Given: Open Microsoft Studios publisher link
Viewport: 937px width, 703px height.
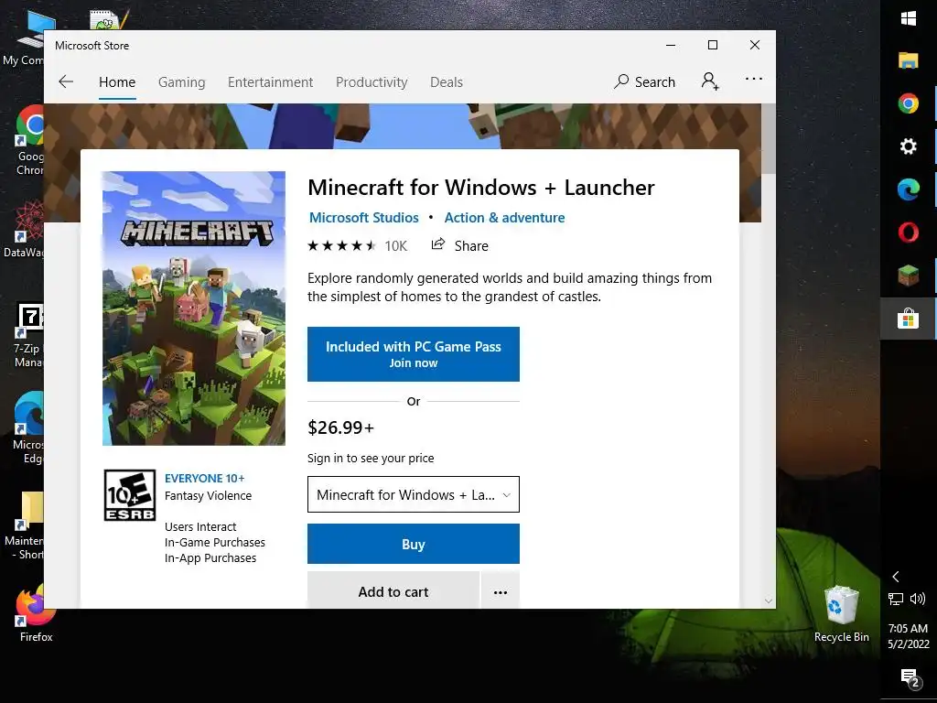Looking at the screenshot, I should click(x=364, y=218).
